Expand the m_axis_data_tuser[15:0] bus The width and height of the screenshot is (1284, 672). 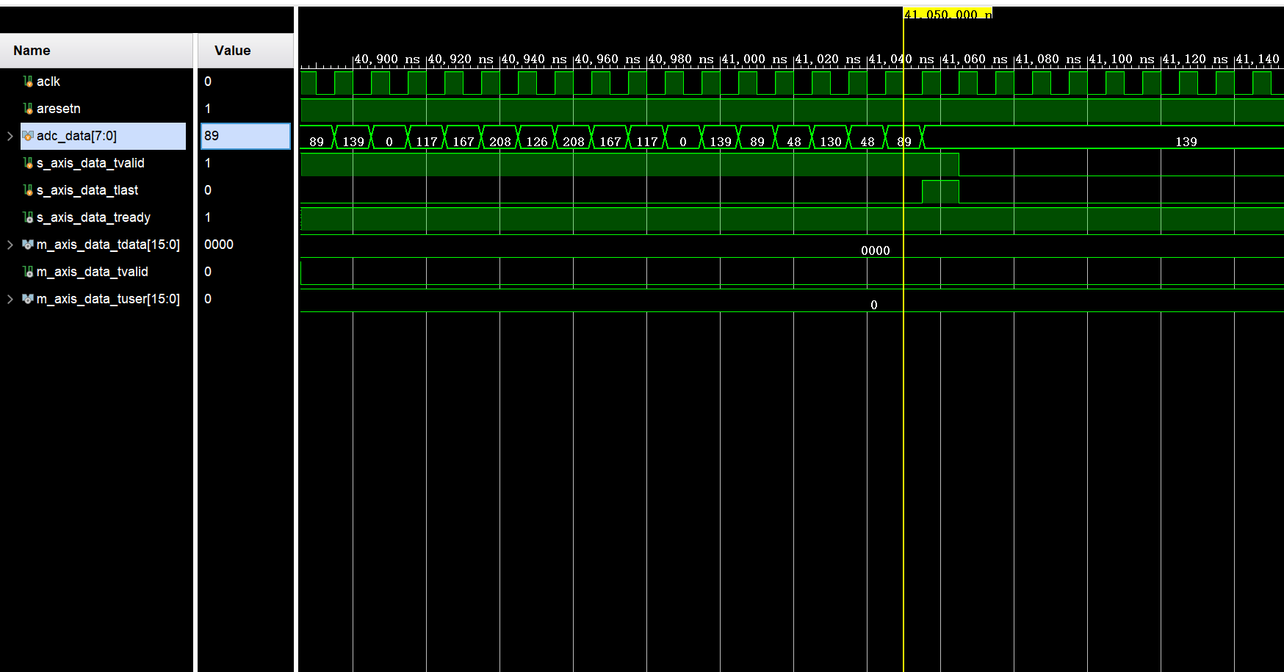[10, 299]
